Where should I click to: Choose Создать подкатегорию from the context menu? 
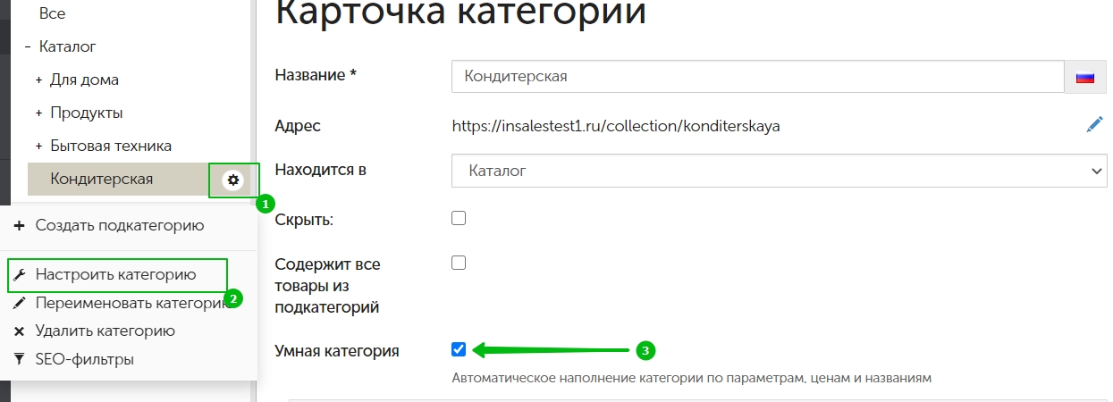(x=120, y=226)
